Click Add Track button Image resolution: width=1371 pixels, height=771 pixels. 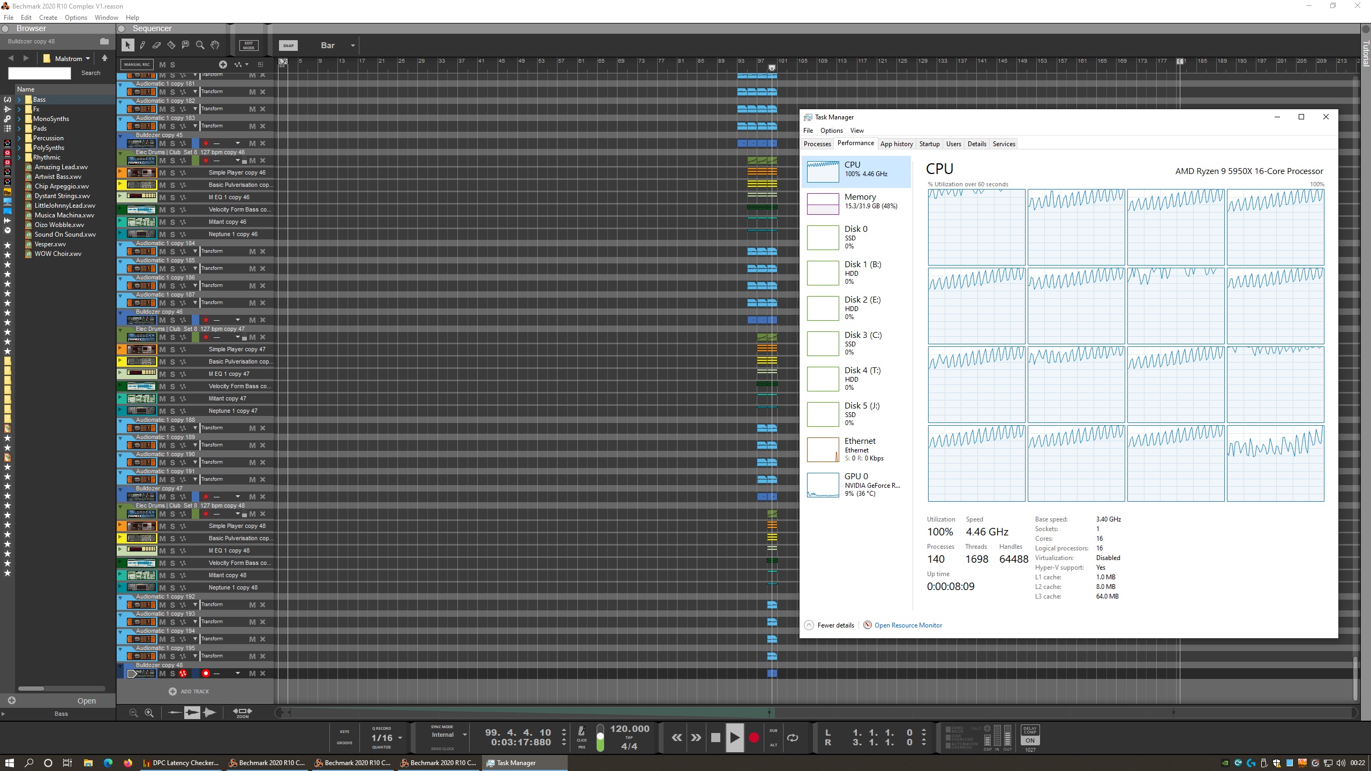click(189, 692)
